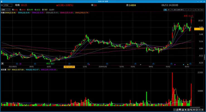
Task: Select the 30-minute interval tab
Action: [198, 10]
